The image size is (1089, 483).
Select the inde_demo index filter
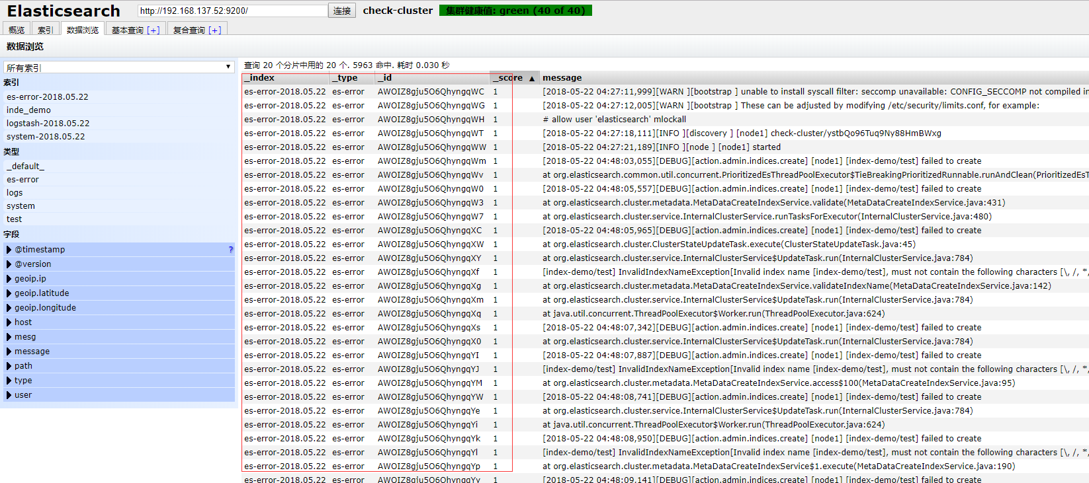pyautogui.click(x=28, y=110)
